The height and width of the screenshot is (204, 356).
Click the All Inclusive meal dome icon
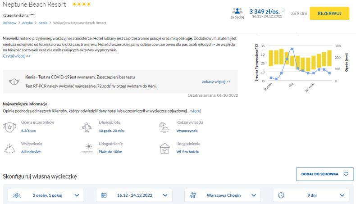pyautogui.click(x=9, y=148)
